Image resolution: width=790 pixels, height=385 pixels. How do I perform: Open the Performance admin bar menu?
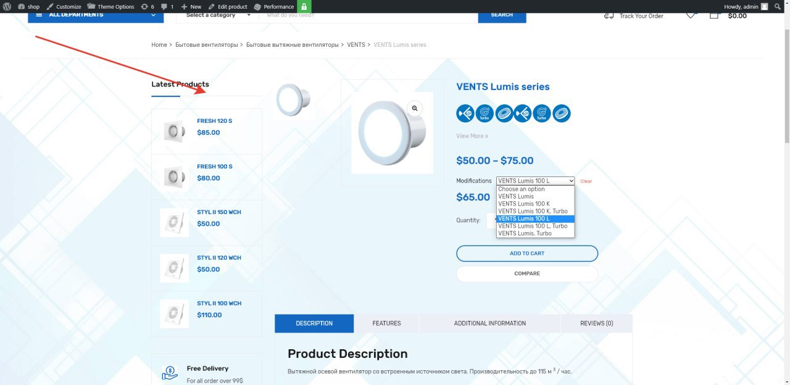pyautogui.click(x=274, y=6)
